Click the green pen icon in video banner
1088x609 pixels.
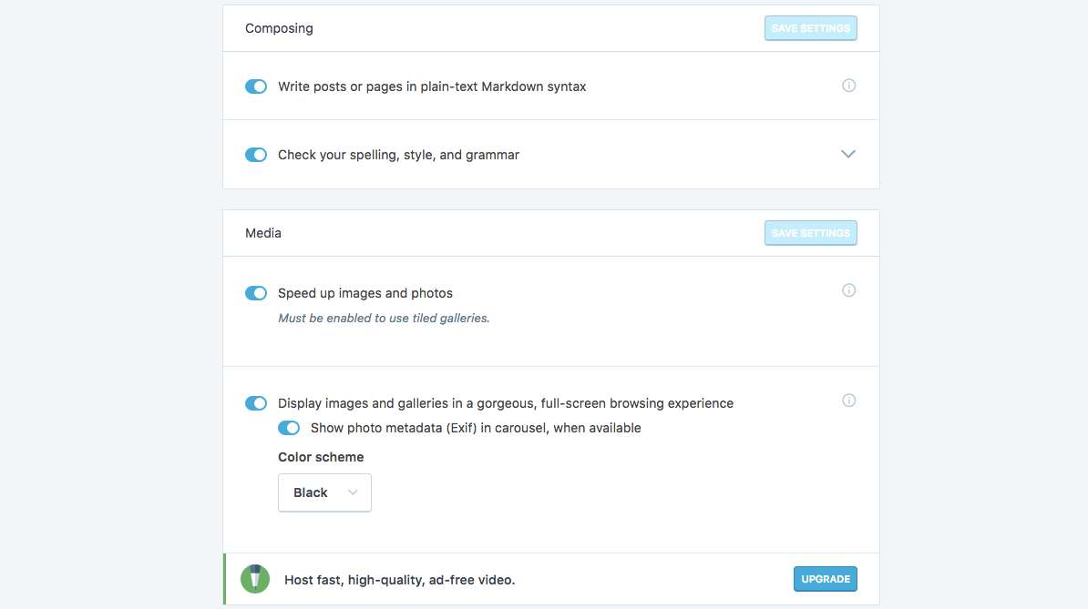coord(254,579)
